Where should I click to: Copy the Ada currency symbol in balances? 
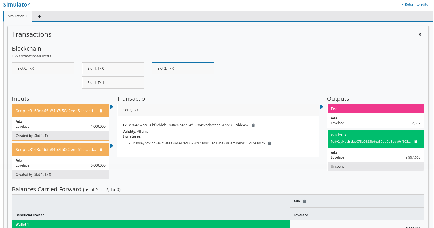(305, 201)
